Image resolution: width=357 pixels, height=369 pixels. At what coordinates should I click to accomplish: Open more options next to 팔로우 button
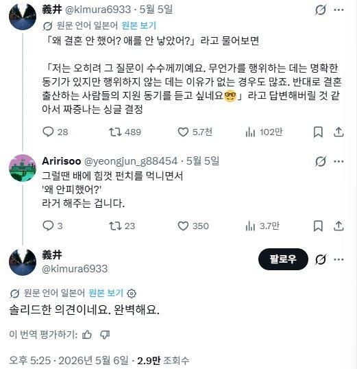(x=338, y=259)
